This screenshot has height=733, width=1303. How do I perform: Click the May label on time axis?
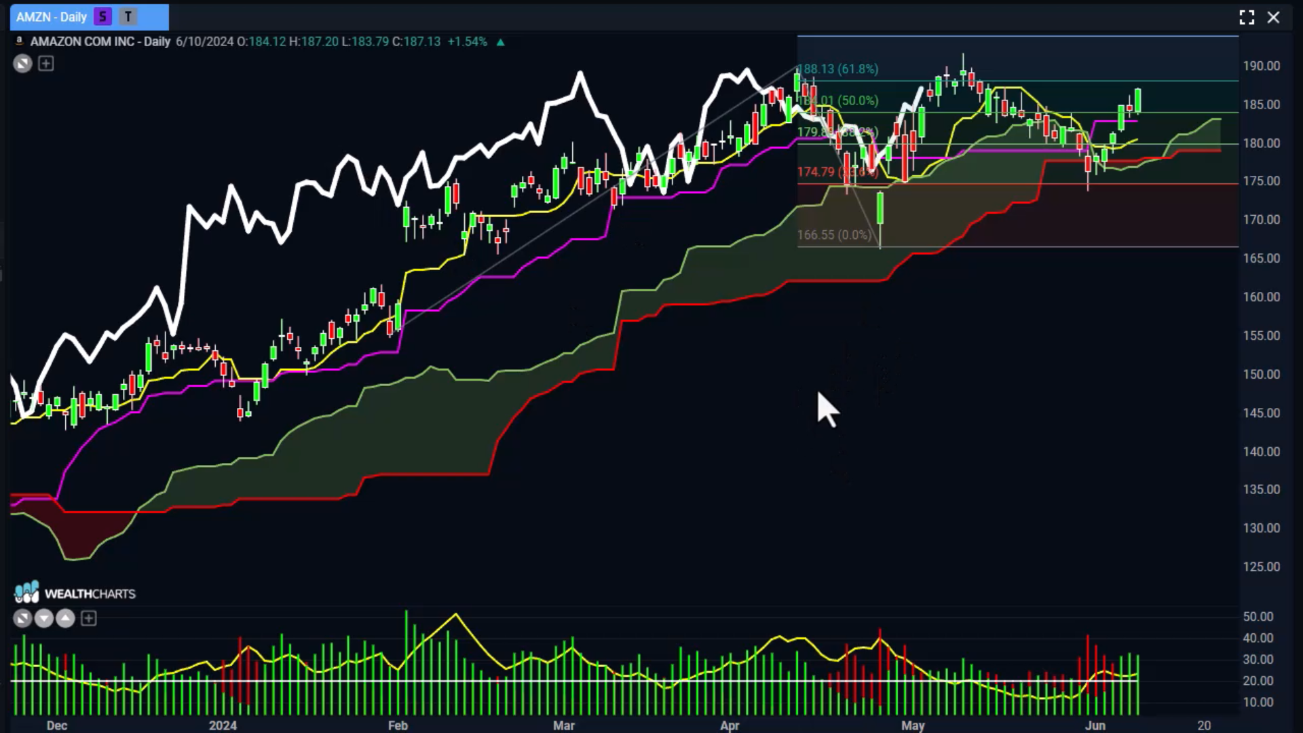913,726
